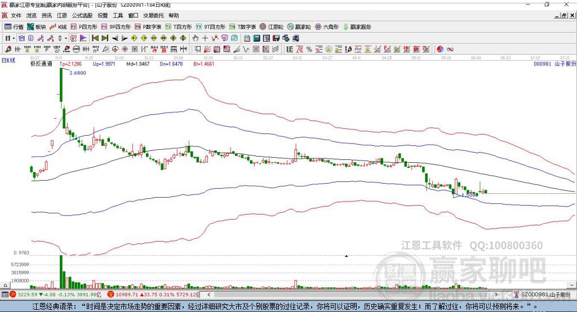Click the black right arrow icon
The height and width of the screenshot is (312, 577).
coord(125,38)
